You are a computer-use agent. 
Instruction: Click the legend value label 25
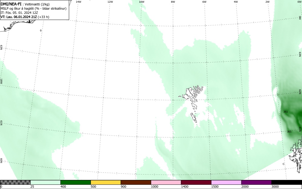click(x=32, y=187)
